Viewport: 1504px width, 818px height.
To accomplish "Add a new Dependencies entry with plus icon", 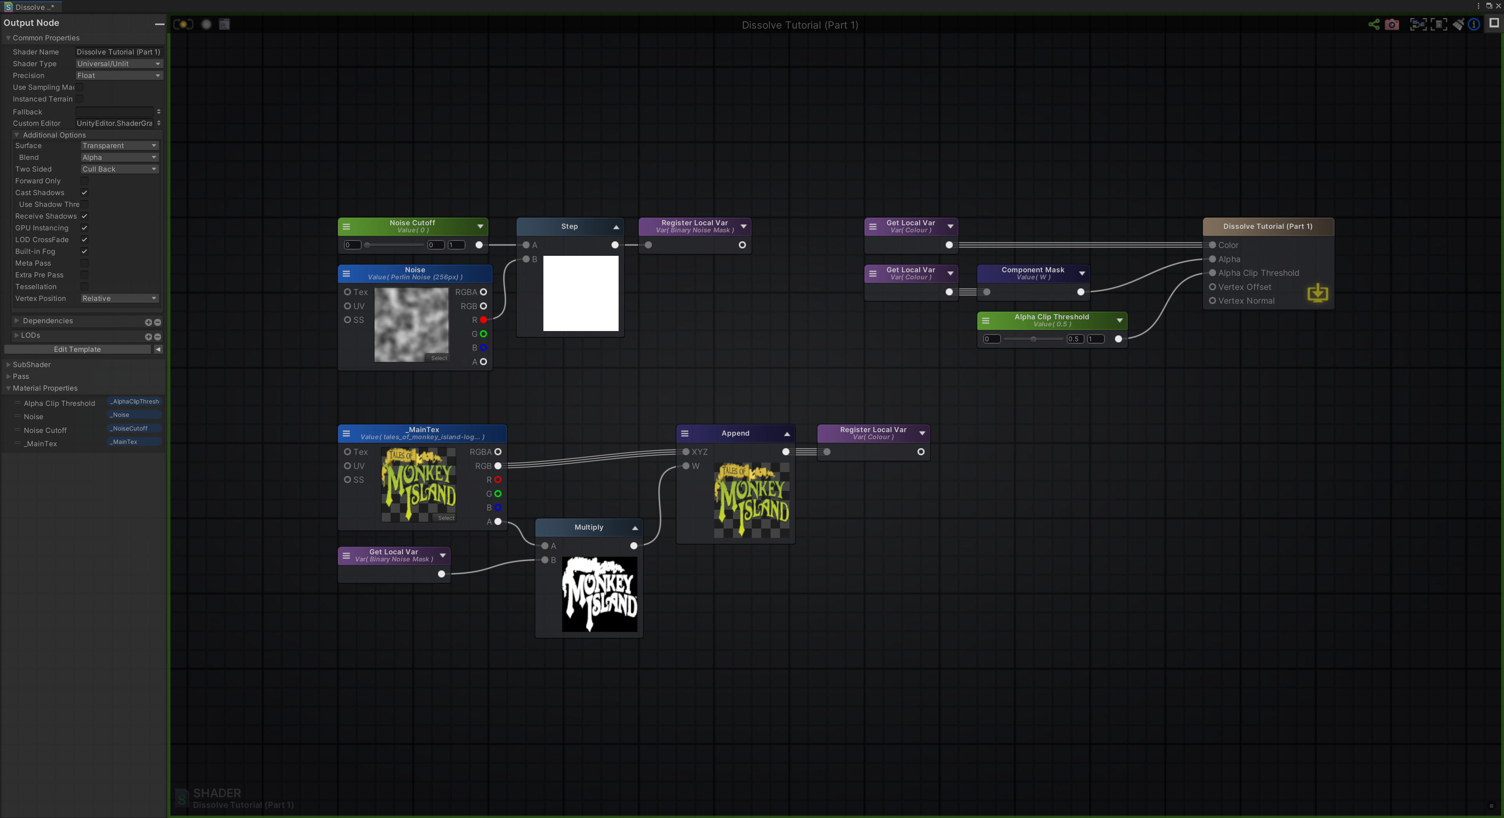I will tap(148, 322).
